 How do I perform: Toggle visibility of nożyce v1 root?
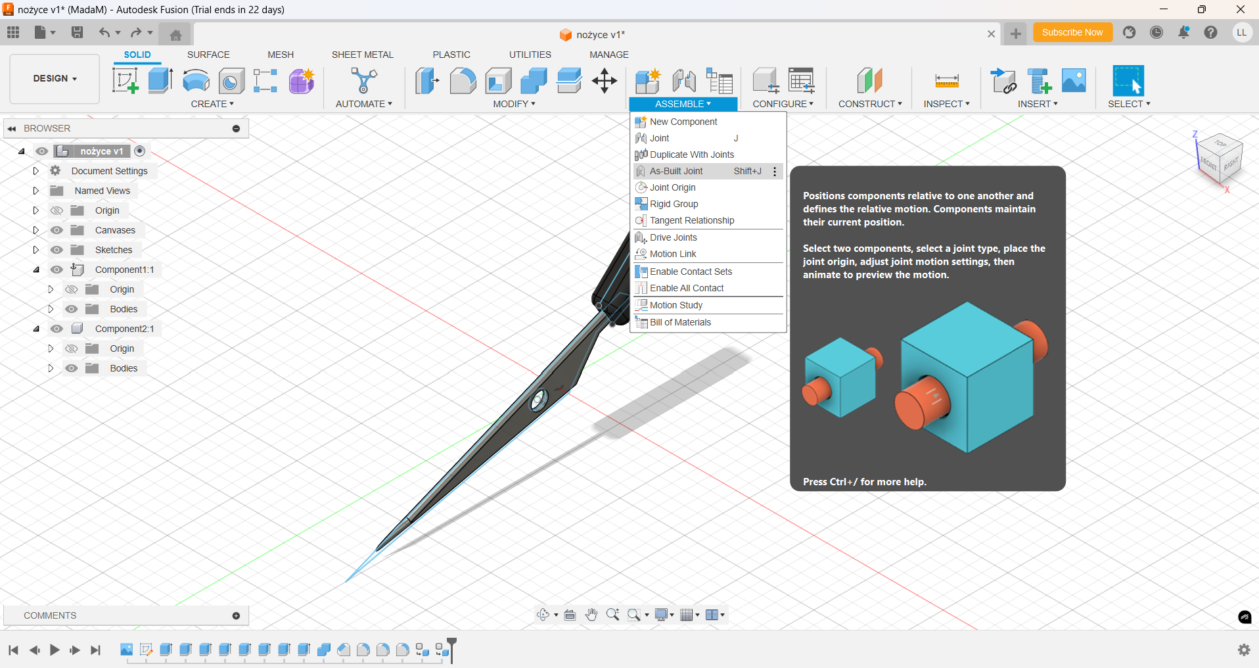point(42,151)
